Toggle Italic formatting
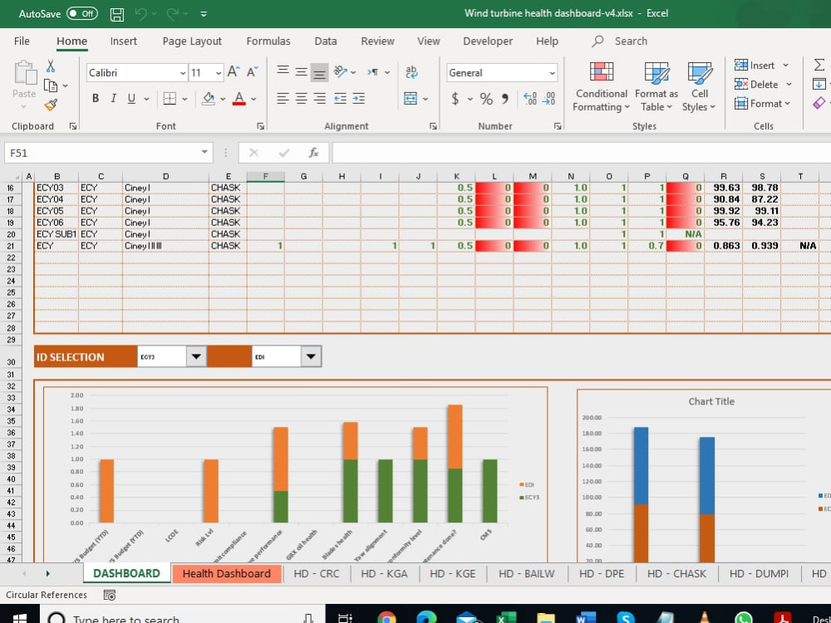This screenshot has height=623, width=831. tap(113, 99)
